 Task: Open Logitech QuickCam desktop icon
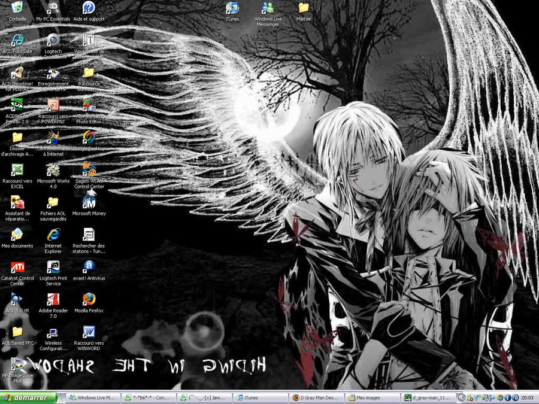(x=53, y=46)
